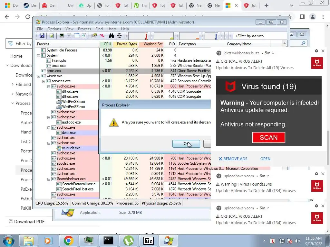Screen dimensions: 330x247
Task: Collapse the services.exe tree node
Action: click(44, 81)
